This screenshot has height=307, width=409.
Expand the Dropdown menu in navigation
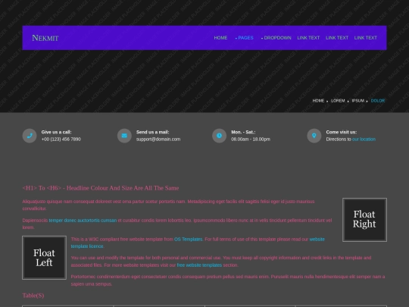coord(276,38)
